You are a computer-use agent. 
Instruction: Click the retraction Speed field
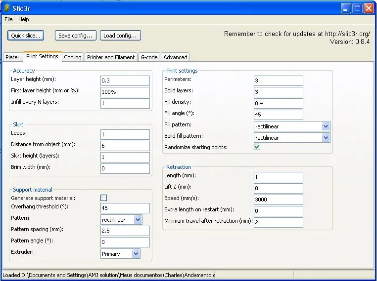(x=279, y=200)
